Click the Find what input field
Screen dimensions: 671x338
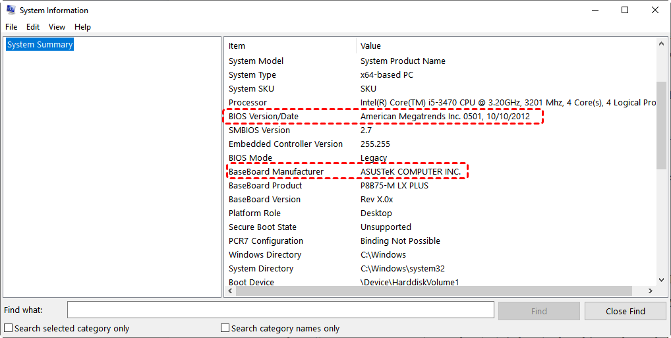click(x=281, y=310)
